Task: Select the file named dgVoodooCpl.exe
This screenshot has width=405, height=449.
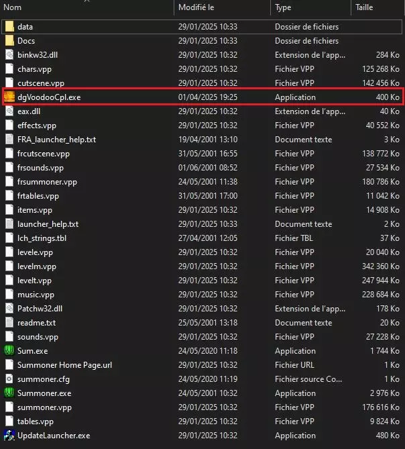Action: point(49,97)
